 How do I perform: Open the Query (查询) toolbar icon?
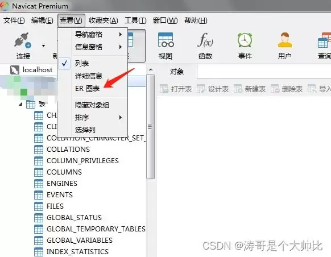click(324, 40)
